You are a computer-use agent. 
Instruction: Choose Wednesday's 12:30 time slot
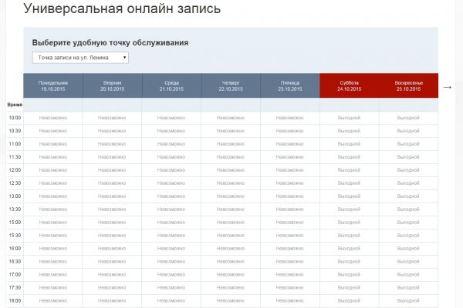171,183
